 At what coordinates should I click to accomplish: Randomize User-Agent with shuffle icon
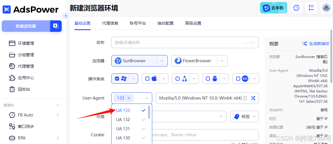tap(253, 98)
